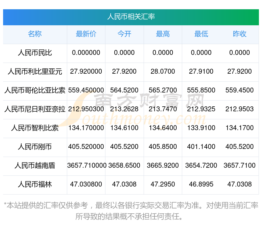
Task: Click the low value 3654.7200
Action: click(x=201, y=166)
